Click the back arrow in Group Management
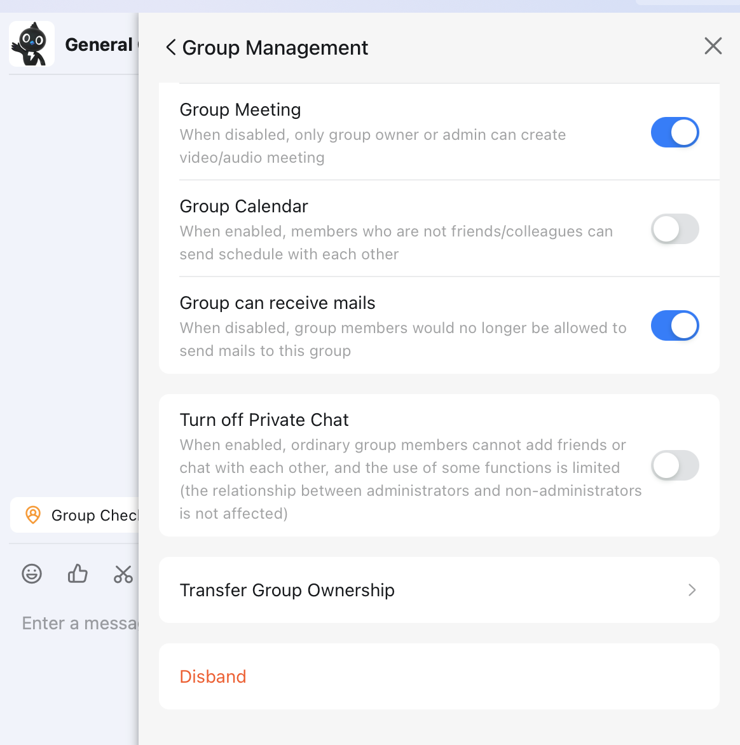The height and width of the screenshot is (745, 740). [x=170, y=47]
